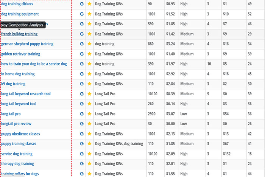265x177 pixels.
Task: Select the training collars for dogs keyword
Action: (20, 174)
